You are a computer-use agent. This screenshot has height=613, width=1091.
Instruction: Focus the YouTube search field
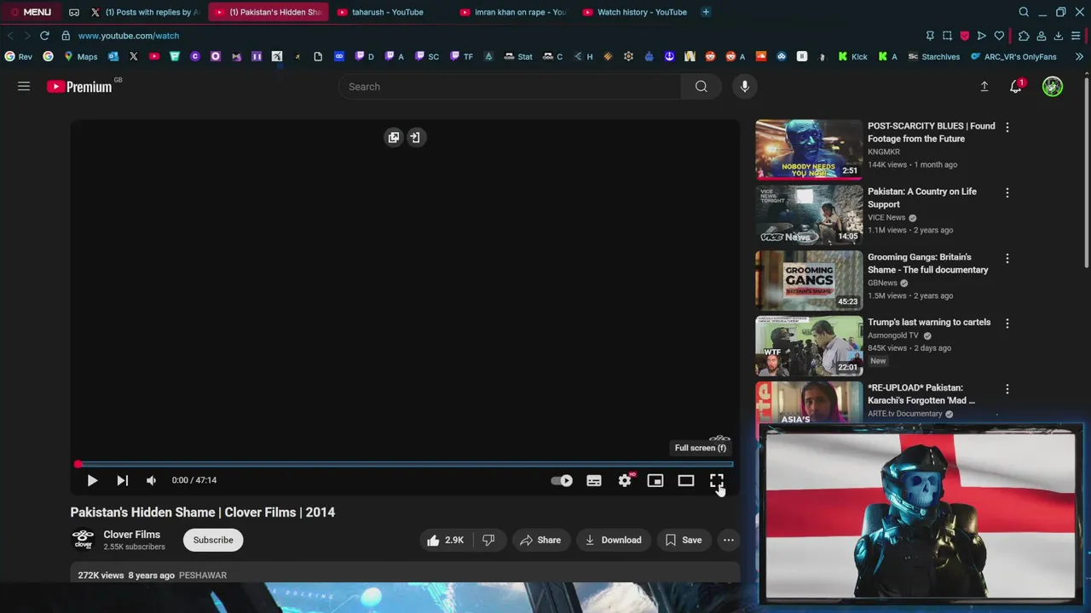click(510, 86)
